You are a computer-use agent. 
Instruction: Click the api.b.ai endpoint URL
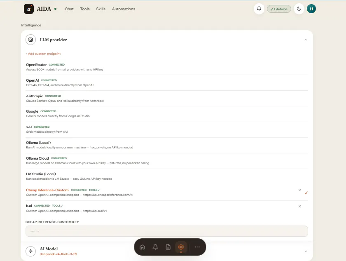95,211
